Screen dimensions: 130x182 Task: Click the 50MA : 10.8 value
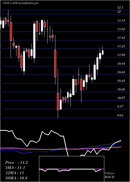coord(16,178)
